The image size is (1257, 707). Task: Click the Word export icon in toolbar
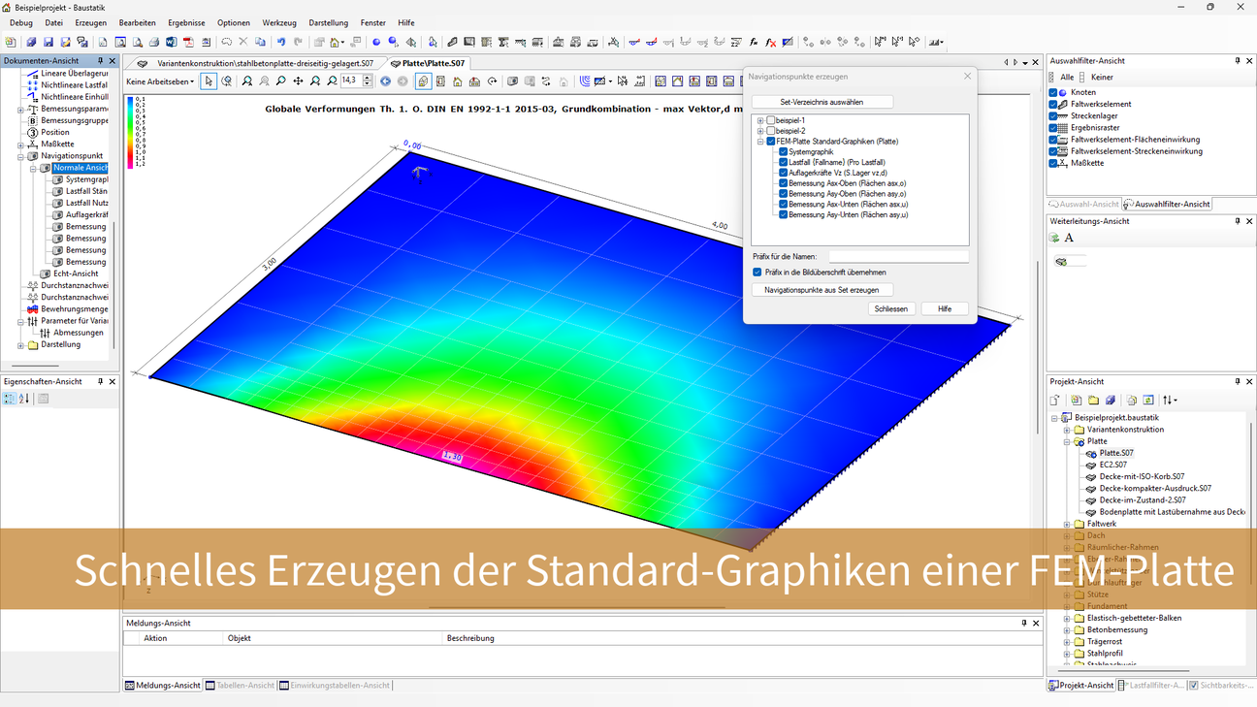pos(171,43)
